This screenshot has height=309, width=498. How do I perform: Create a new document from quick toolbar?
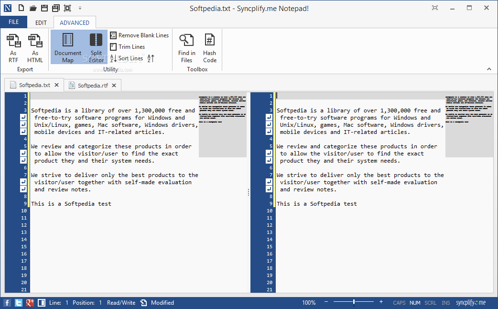[x=21, y=8]
